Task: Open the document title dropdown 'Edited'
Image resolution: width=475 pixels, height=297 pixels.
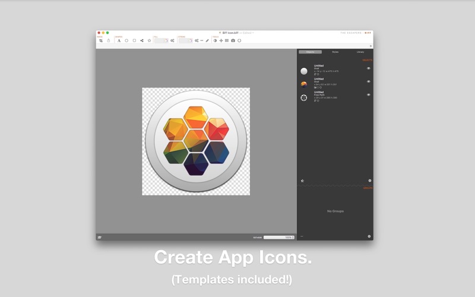Action: pyautogui.click(x=248, y=33)
